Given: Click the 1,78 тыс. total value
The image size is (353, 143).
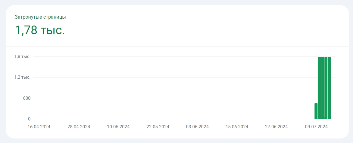Looking at the screenshot, I should [x=40, y=30].
